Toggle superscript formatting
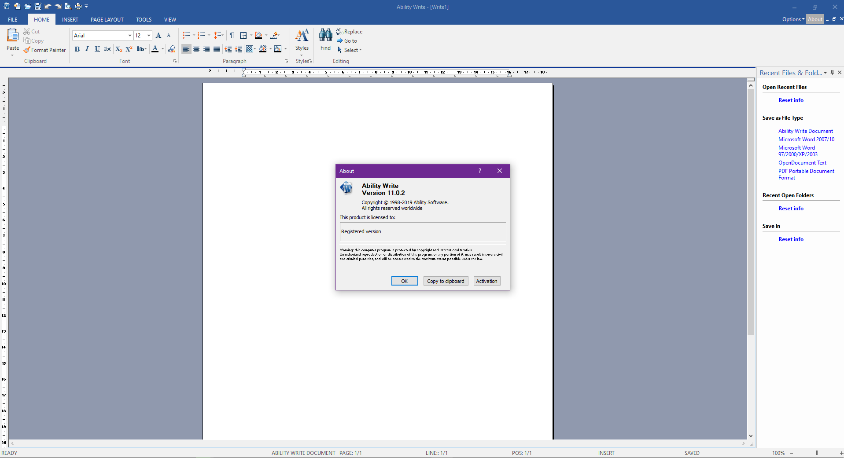Image resolution: width=844 pixels, height=458 pixels. tap(129, 49)
